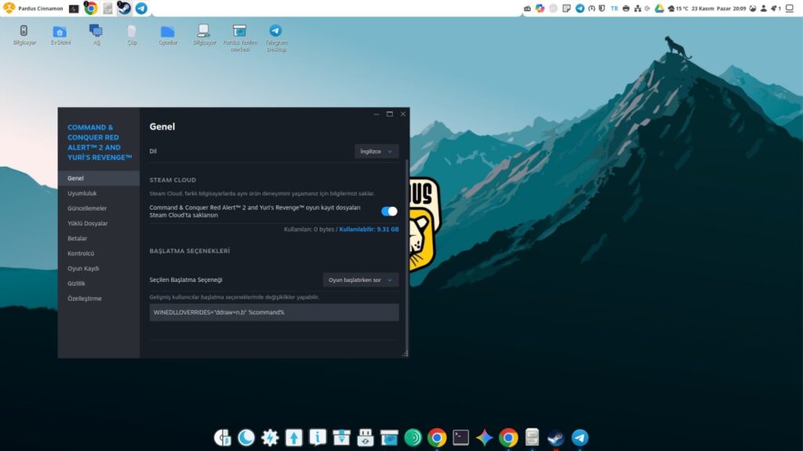This screenshot has width=803, height=451.
Task: Open the Ev Dizini home folder icon
Action: click(60, 34)
